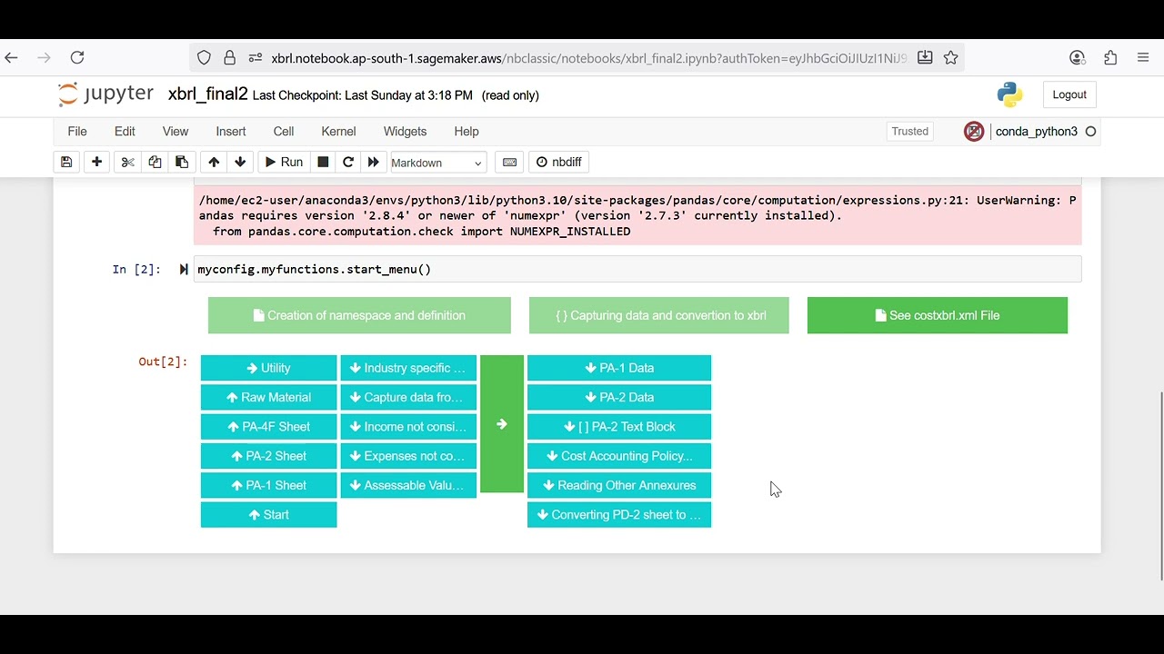This screenshot has height=654, width=1164.
Task: Click the crossed-out notification icon near kernel name
Action: [x=974, y=132]
